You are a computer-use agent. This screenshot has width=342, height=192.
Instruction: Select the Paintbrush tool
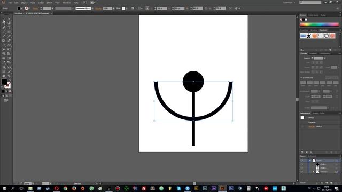(x=4, y=36)
